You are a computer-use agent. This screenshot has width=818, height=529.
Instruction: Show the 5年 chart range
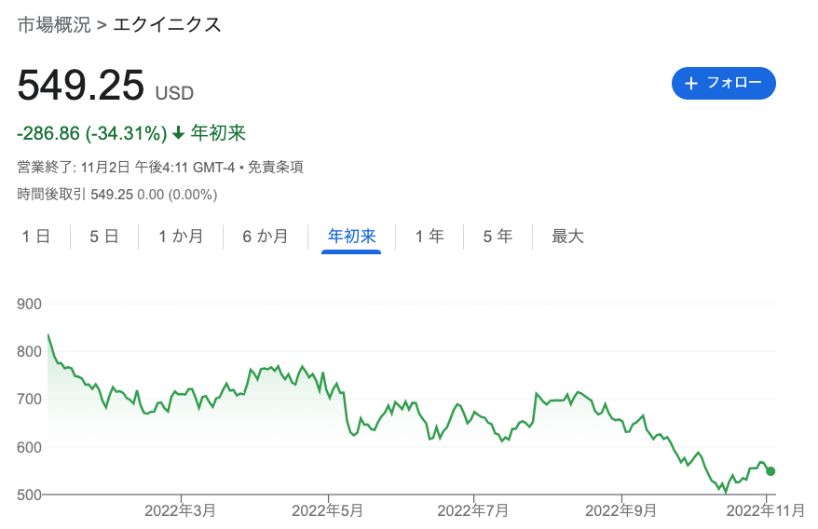(x=498, y=237)
